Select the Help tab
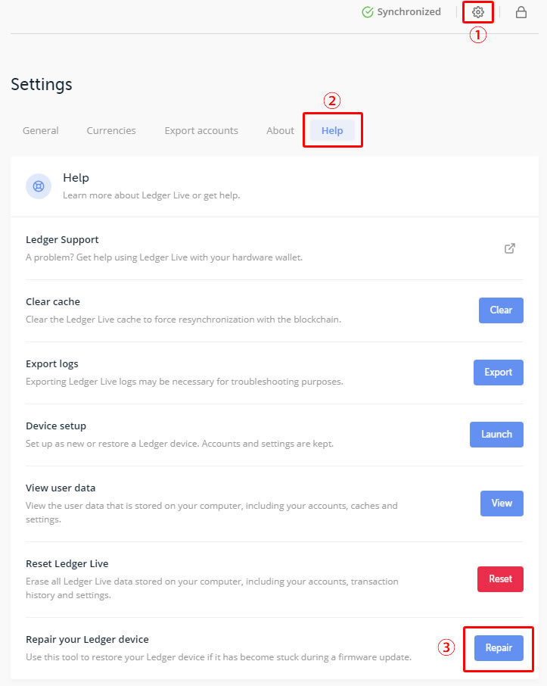This screenshot has height=686, width=547. click(x=332, y=130)
